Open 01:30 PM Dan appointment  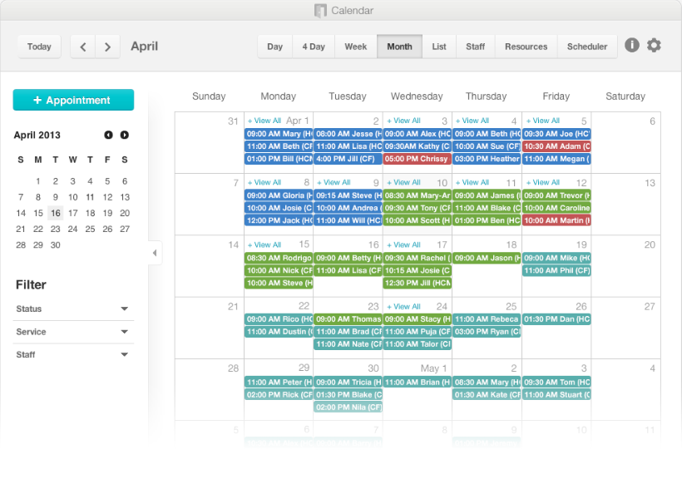tap(556, 319)
